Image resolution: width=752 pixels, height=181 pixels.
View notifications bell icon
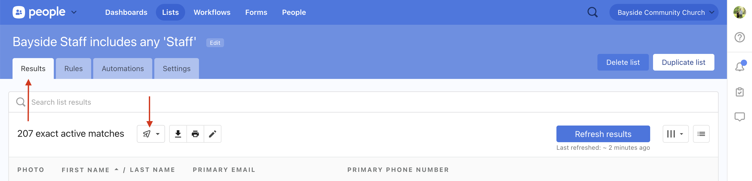(x=739, y=67)
